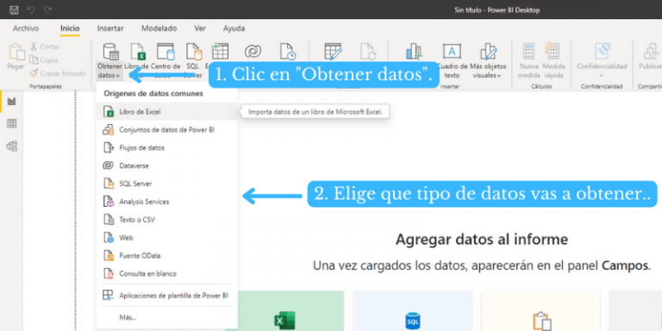The image size is (662, 331).
Task: Select Libro de Excel from menu
Action: coord(167,112)
